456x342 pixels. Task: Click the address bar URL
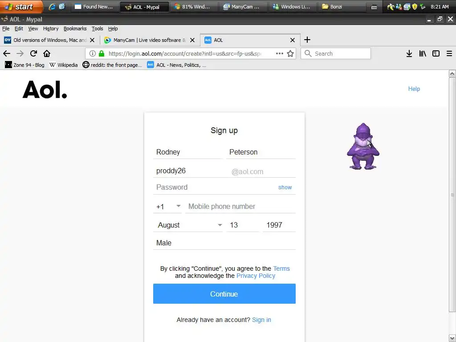tap(185, 53)
